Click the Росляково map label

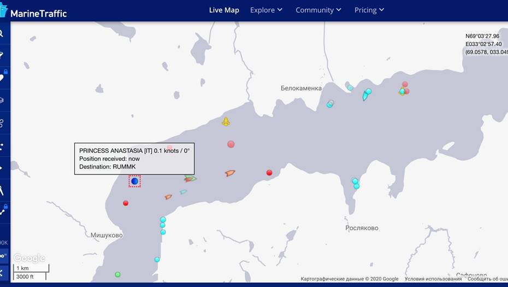(x=362, y=228)
